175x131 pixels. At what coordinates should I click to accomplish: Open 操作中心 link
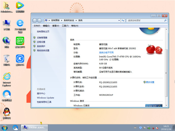coord(41,93)
